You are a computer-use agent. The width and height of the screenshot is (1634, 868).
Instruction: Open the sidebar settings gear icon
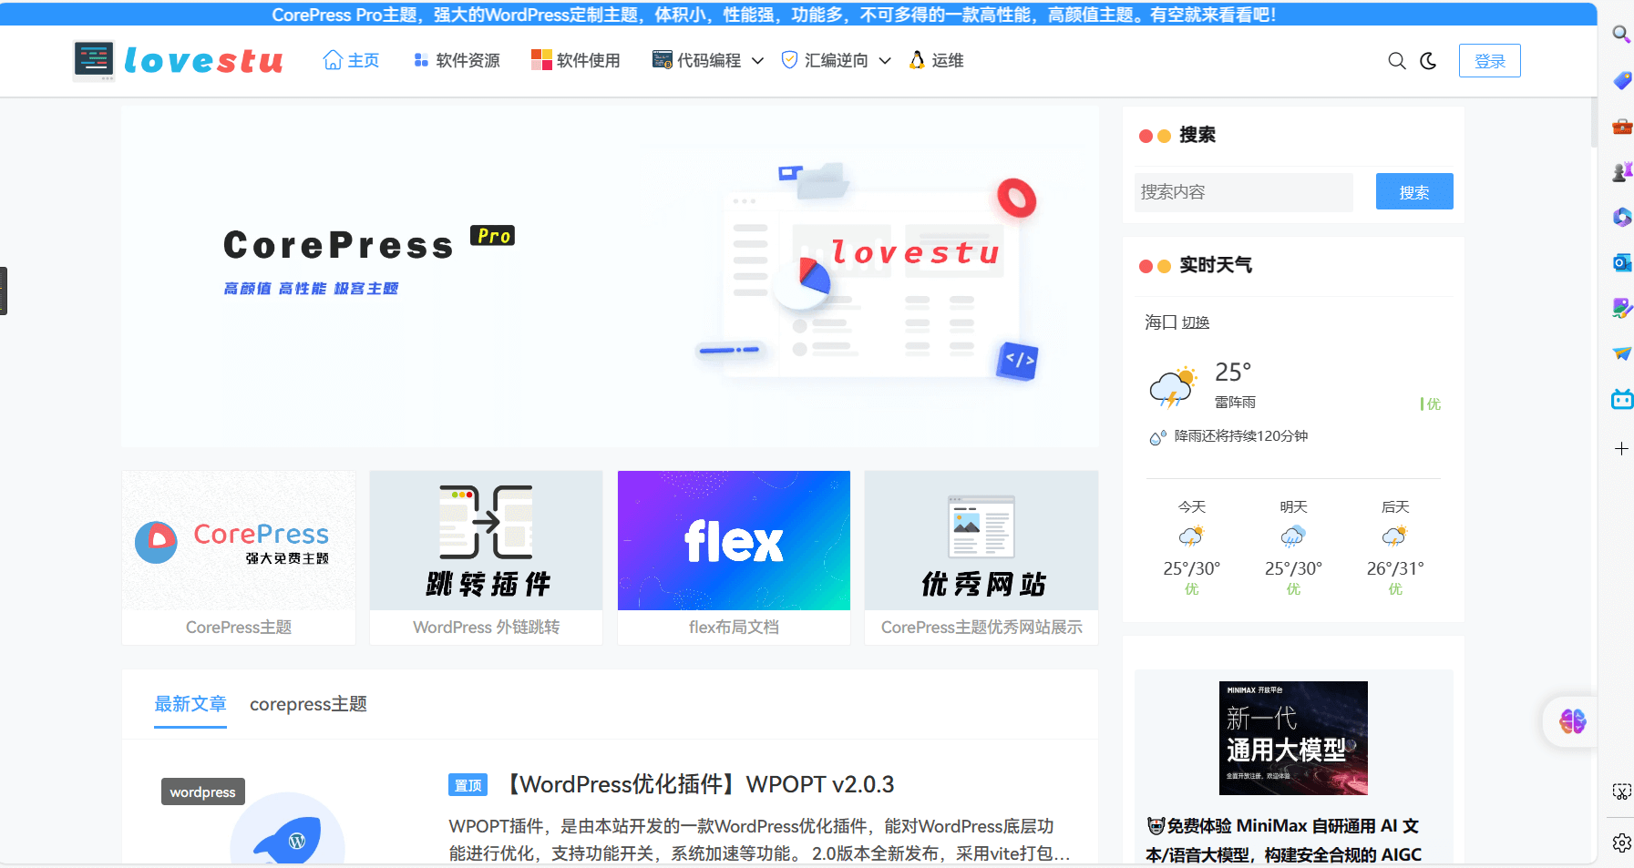coord(1621,842)
